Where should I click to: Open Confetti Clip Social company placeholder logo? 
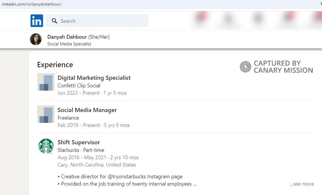click(x=46, y=82)
